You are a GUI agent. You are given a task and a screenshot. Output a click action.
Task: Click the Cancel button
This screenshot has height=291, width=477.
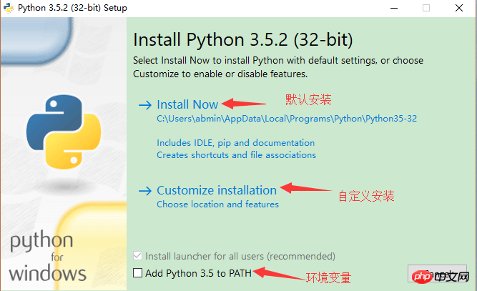[x=437, y=274]
